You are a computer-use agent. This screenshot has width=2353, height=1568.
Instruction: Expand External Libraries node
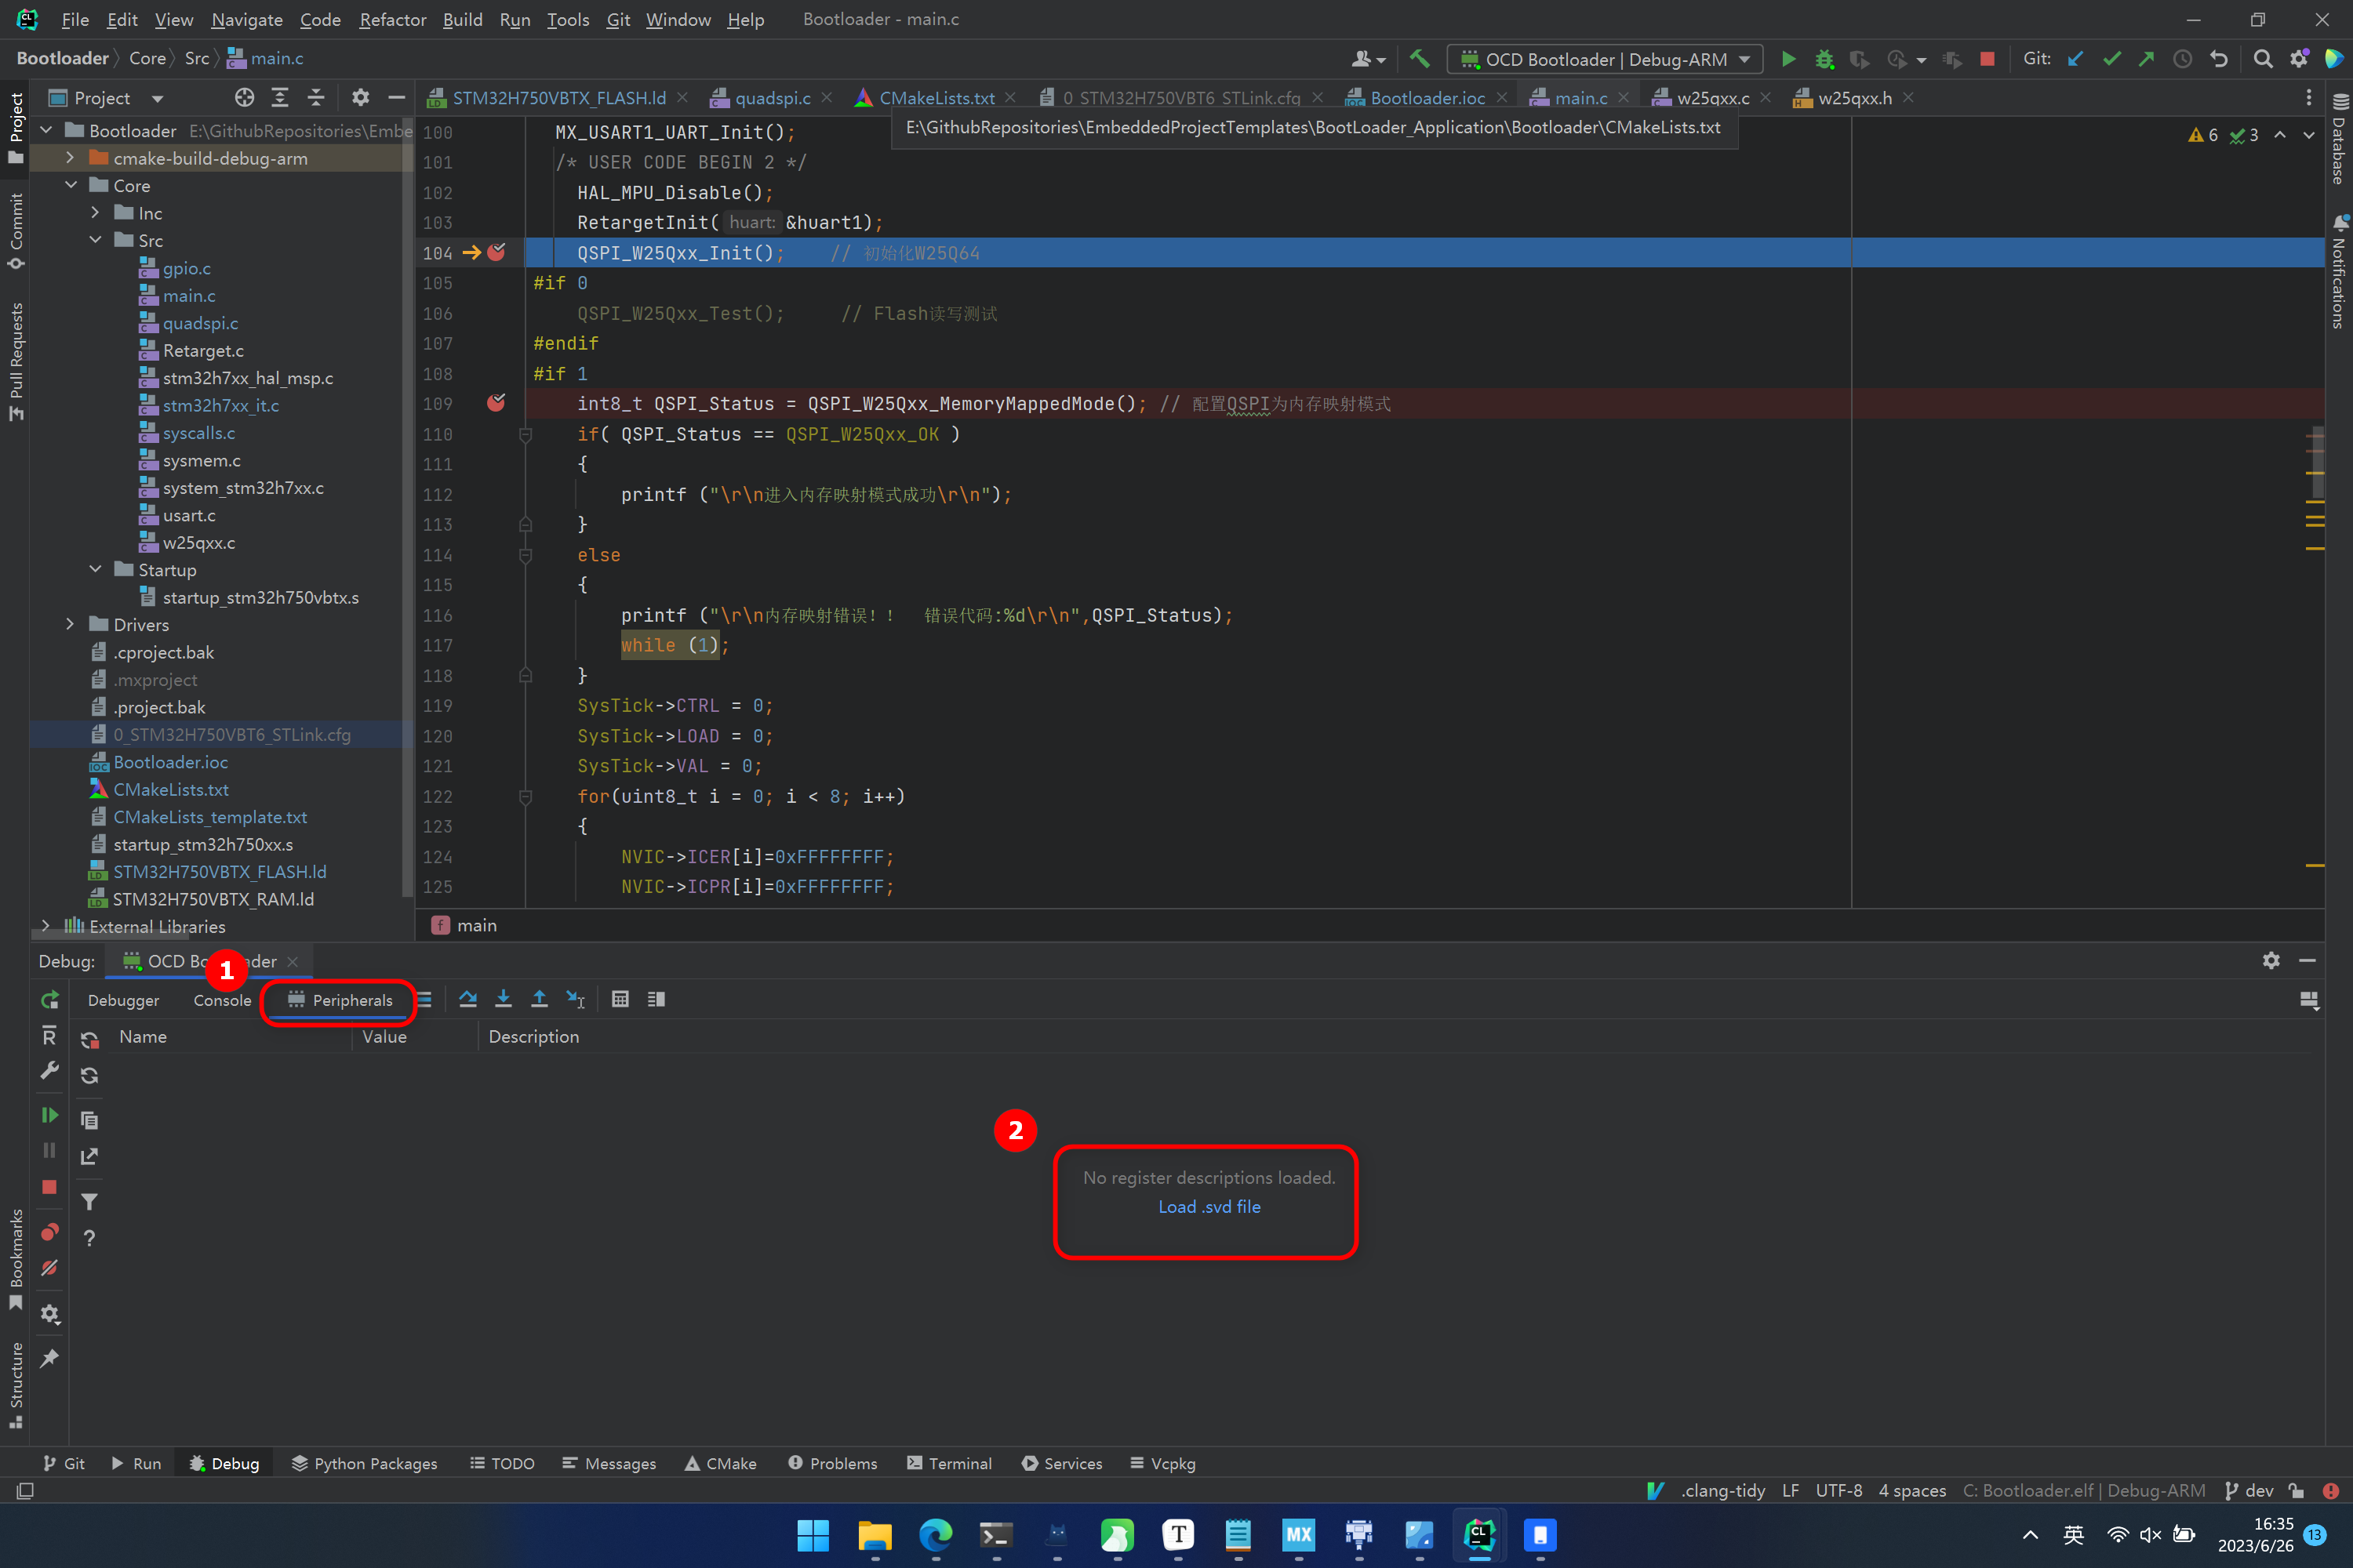pos(45,926)
